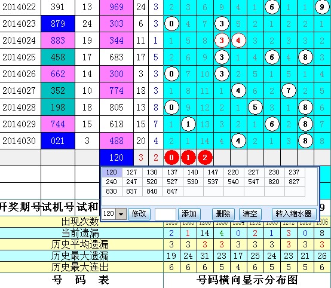Click the 添加 button
This screenshot has height=288, width=331.
coord(189,214)
